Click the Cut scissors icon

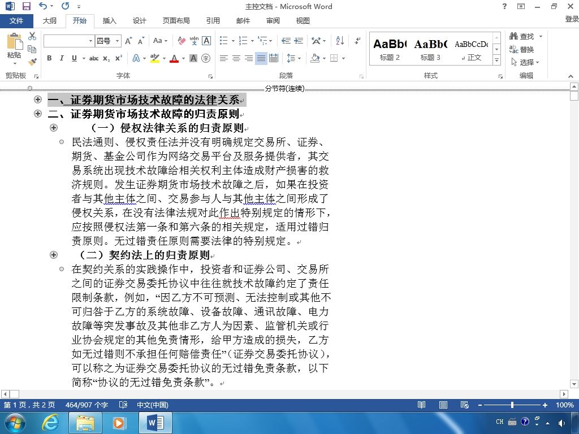[32, 36]
